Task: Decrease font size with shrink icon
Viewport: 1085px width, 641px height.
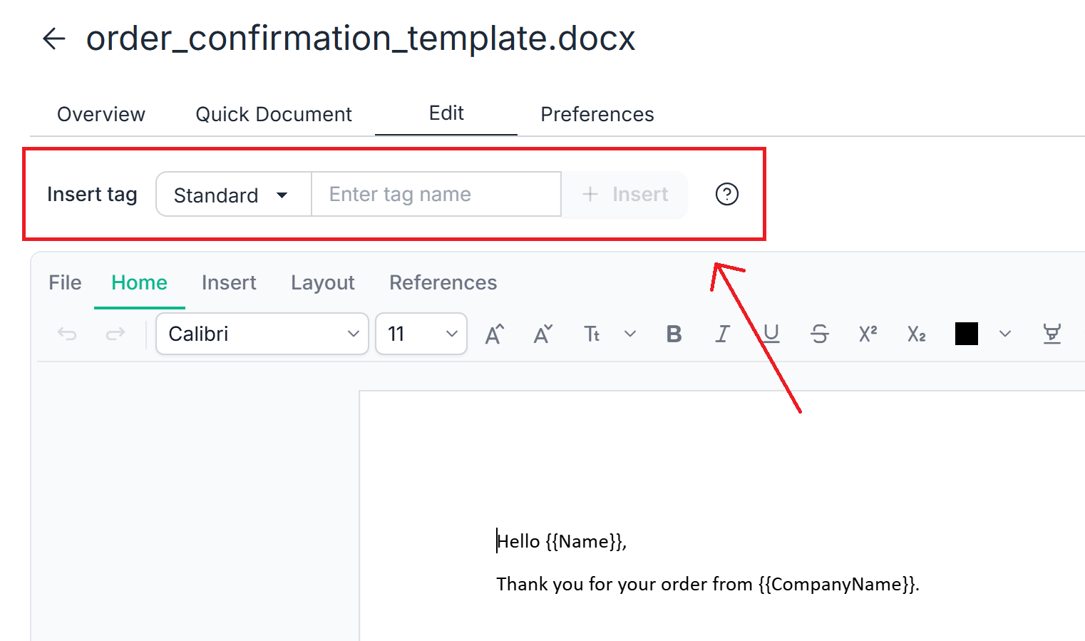Action: [x=543, y=334]
